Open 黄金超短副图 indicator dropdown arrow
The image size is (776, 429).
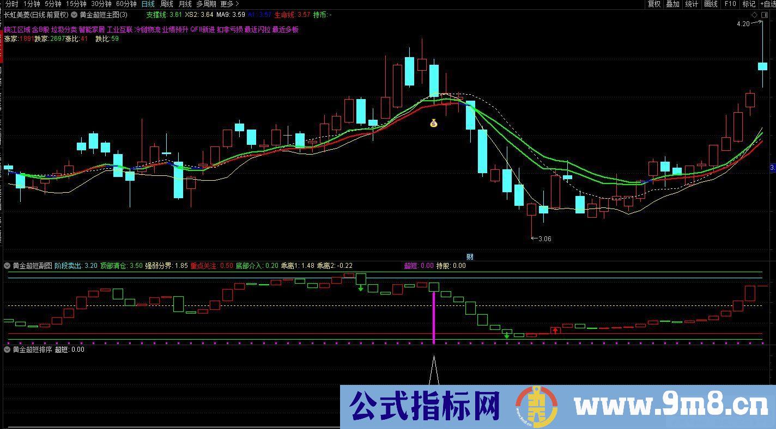click(7, 266)
